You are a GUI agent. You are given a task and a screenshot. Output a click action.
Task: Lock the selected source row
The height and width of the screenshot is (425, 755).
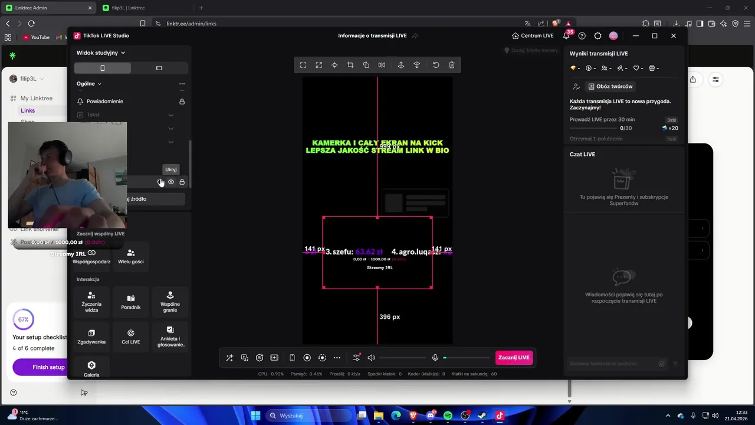pyautogui.click(x=182, y=182)
